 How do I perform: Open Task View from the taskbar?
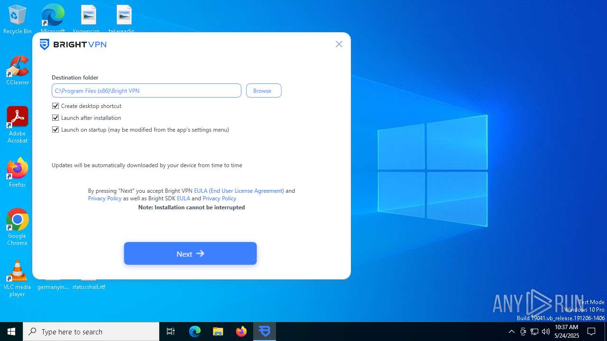pos(171,332)
